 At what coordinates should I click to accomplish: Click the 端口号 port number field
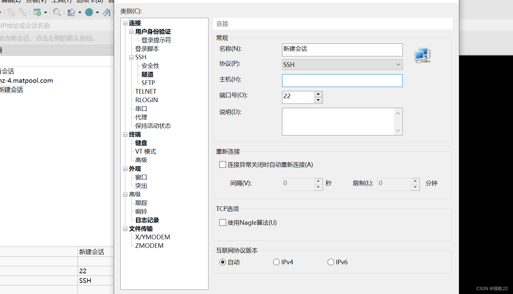tap(298, 97)
